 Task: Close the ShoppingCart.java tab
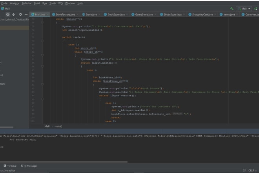tap(215, 15)
